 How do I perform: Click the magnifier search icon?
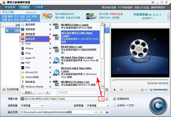(x=101, y=93)
